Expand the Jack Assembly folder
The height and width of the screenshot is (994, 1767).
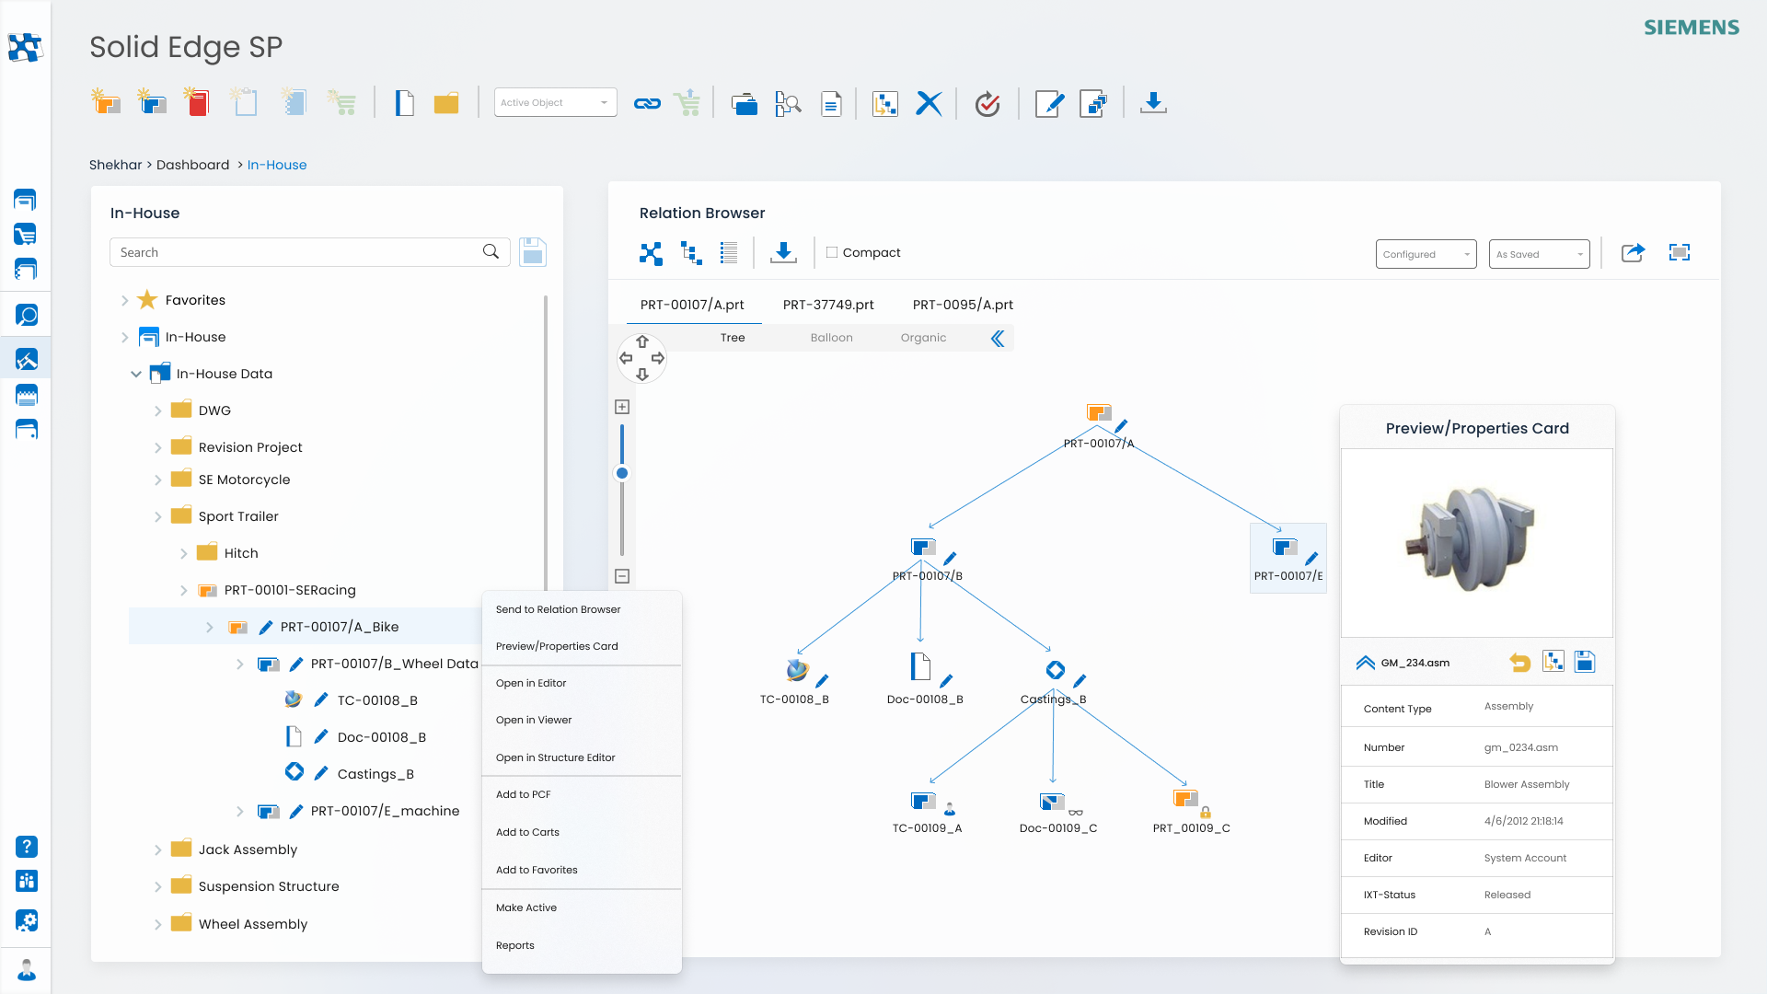157,850
